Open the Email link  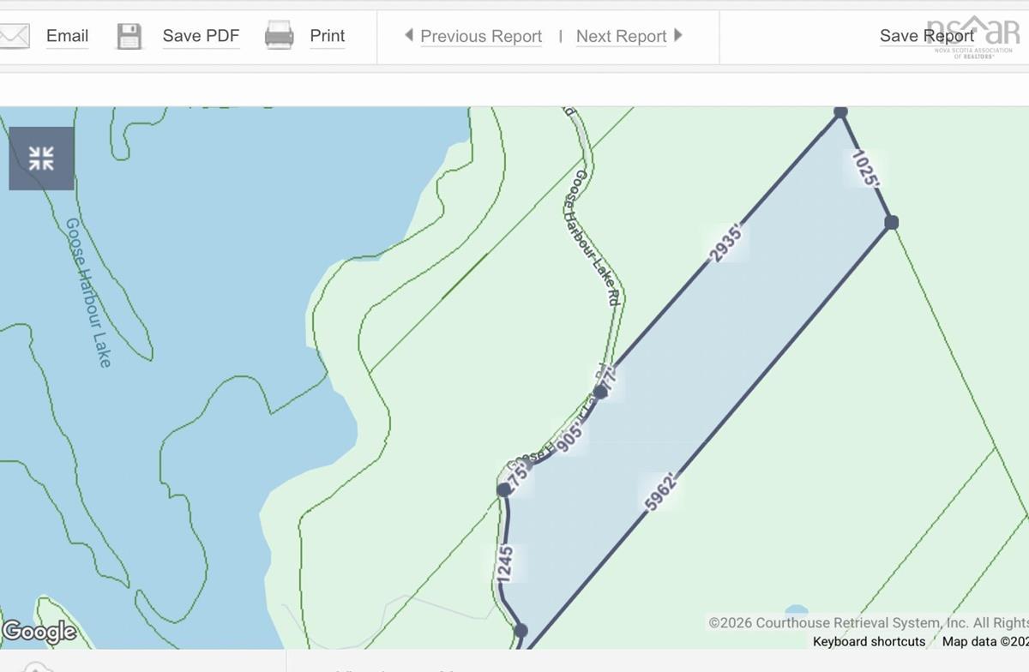[67, 36]
